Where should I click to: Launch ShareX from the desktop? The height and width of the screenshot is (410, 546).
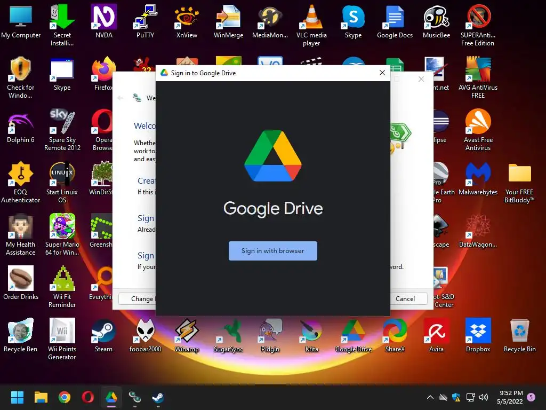(x=395, y=335)
